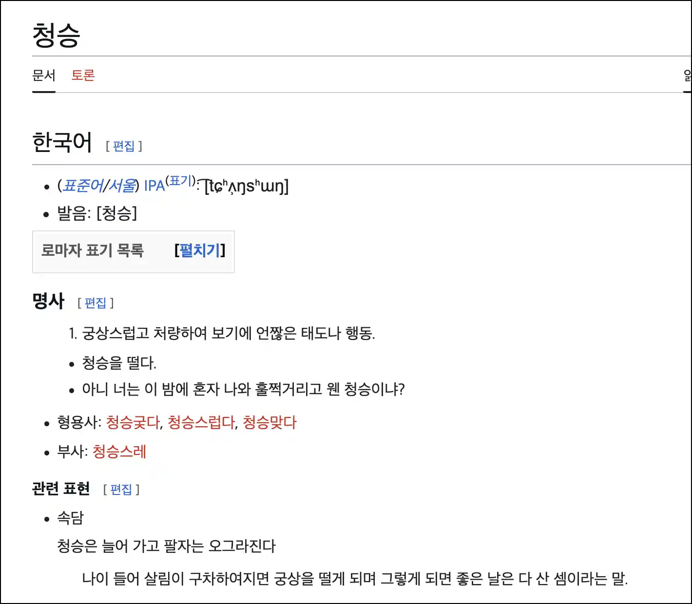This screenshot has height=604, width=692.
Task: Expand the 로마자 표기 목록 with 펼치기
Action: (x=200, y=250)
